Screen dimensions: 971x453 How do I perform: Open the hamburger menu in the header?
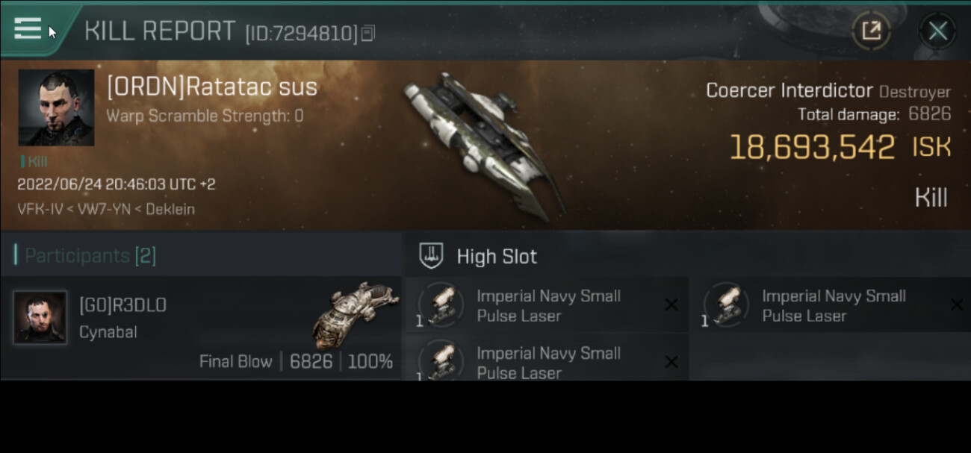(x=28, y=28)
